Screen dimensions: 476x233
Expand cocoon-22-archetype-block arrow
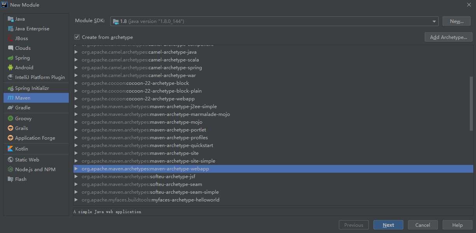77,83
